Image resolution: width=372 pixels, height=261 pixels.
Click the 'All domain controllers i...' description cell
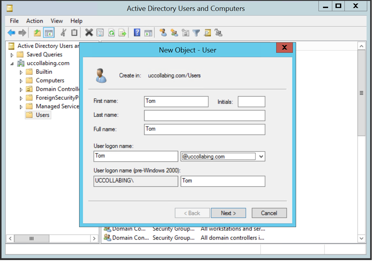click(x=232, y=238)
